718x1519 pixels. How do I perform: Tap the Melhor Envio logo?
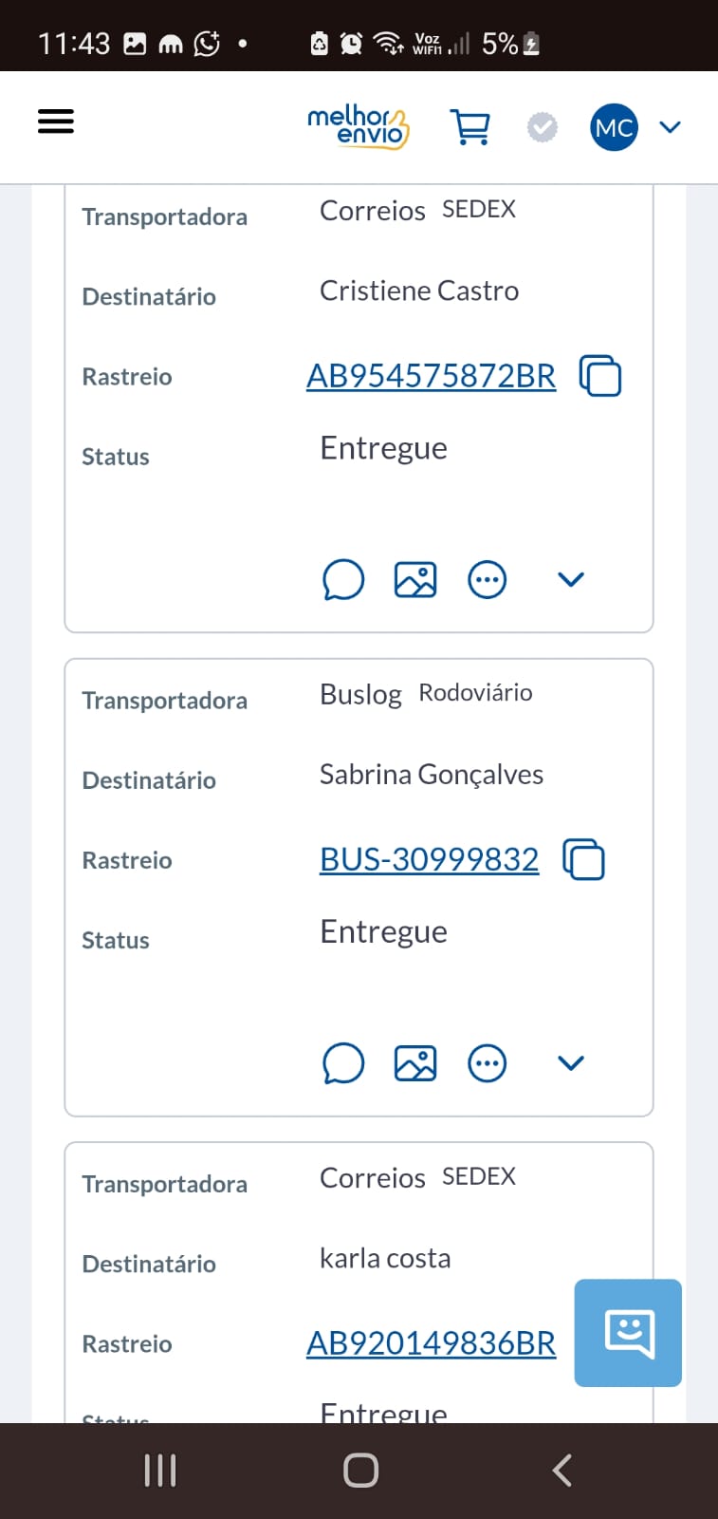pos(358,127)
